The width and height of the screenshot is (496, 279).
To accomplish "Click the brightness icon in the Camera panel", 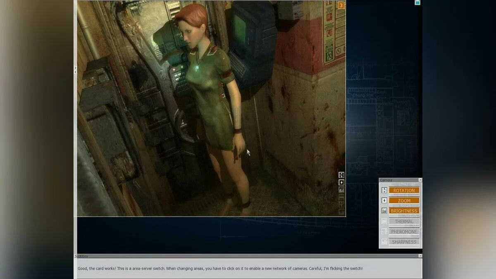I will coord(384,211).
